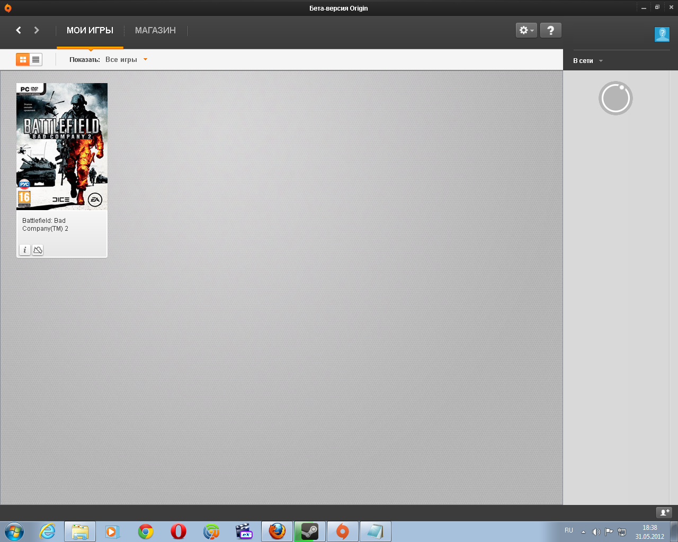This screenshot has width=678, height=542.
Task: Launch Opera browser from taskbar
Action: pos(179,531)
